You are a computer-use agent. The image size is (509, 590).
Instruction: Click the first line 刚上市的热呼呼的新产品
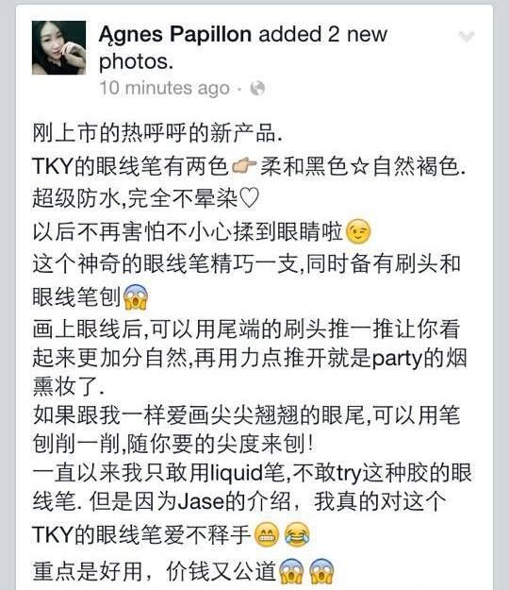coord(157,133)
